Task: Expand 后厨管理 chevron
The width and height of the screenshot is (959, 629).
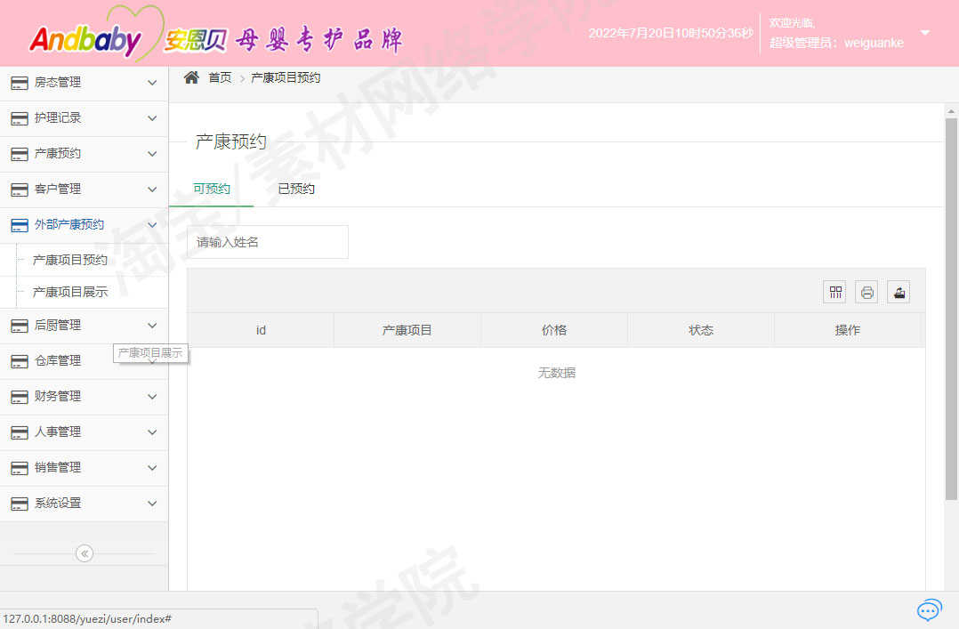Action: pyautogui.click(x=152, y=326)
